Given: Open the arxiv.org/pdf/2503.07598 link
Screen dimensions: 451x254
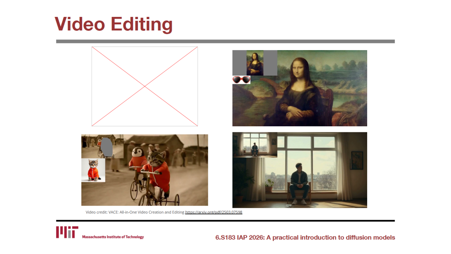Looking at the screenshot, I should pos(214,212).
